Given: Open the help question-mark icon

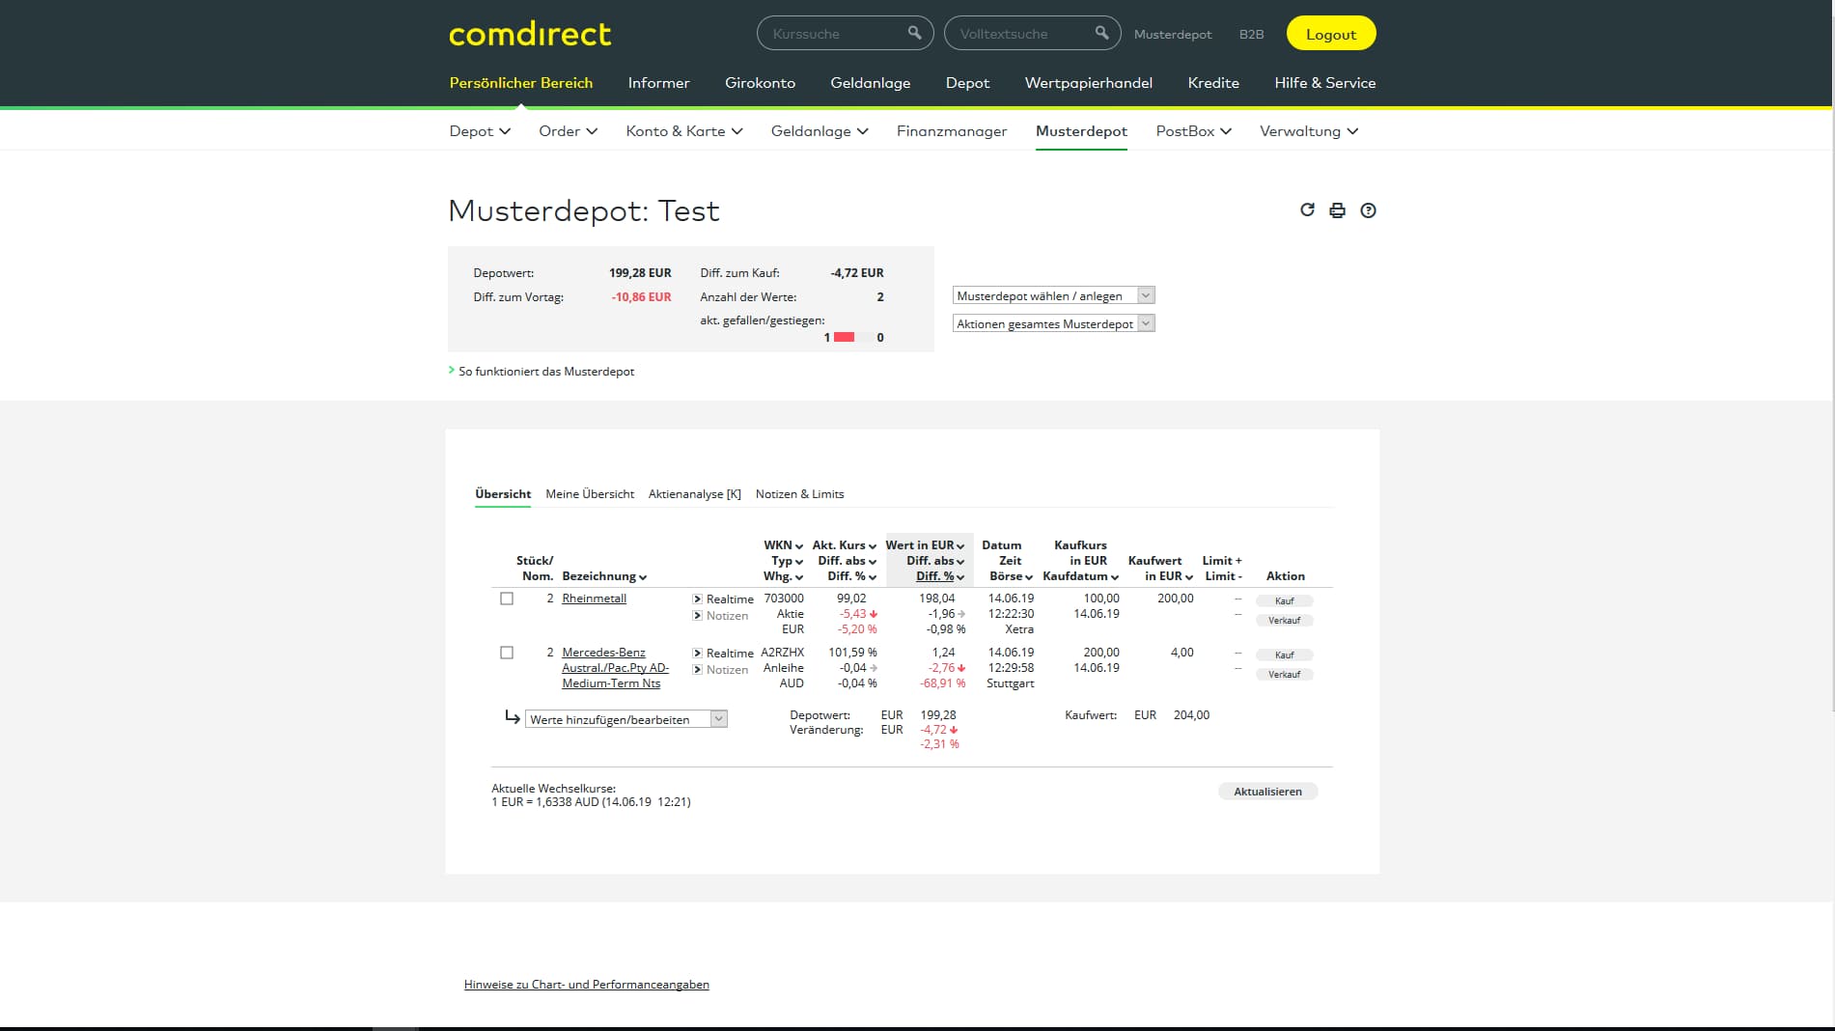Looking at the screenshot, I should click(x=1368, y=210).
